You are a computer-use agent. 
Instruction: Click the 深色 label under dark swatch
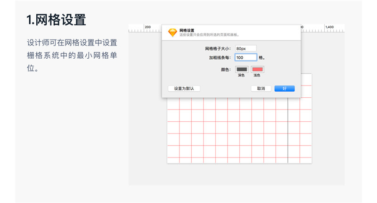pos(241,75)
